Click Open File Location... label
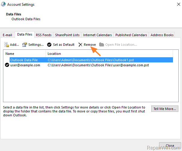Viewport: 182px width, 151px height. [x=121, y=45]
